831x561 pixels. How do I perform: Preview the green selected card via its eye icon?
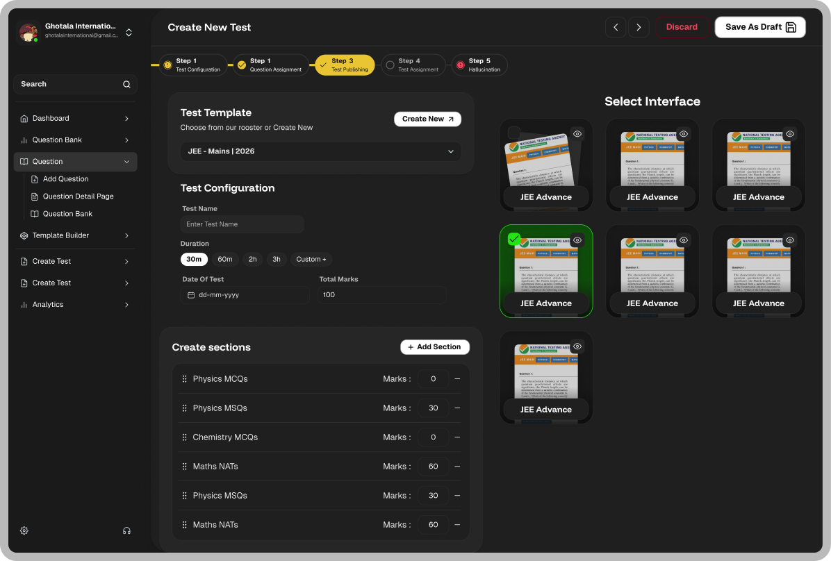(577, 240)
